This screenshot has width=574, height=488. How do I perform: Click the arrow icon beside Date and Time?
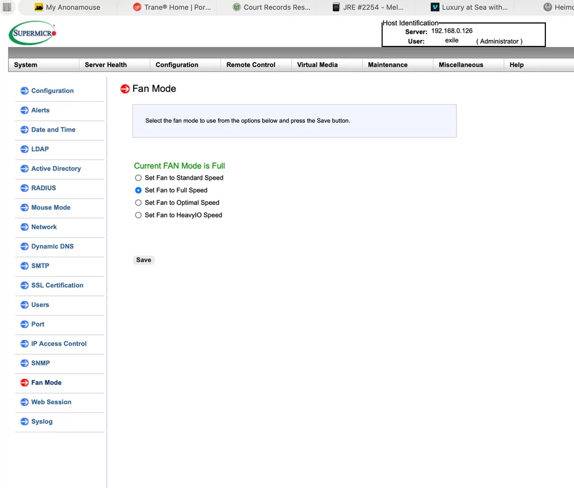(x=25, y=130)
